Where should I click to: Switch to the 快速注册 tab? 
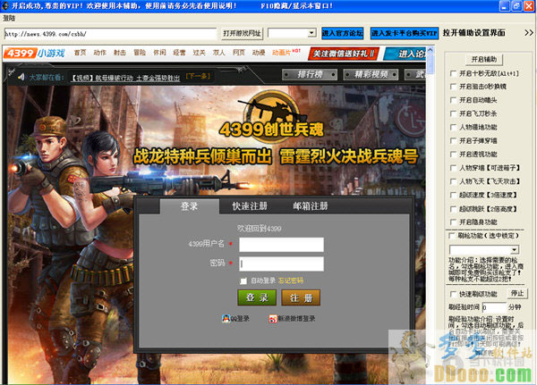pyautogui.click(x=250, y=206)
